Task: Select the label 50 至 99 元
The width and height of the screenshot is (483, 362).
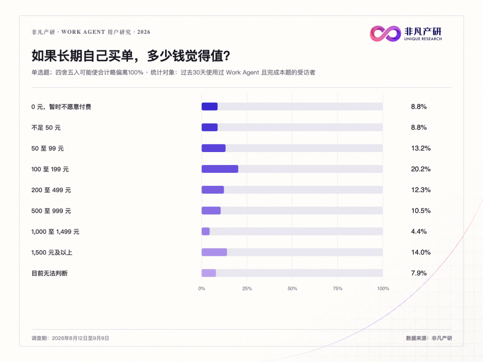Action: [47, 148]
